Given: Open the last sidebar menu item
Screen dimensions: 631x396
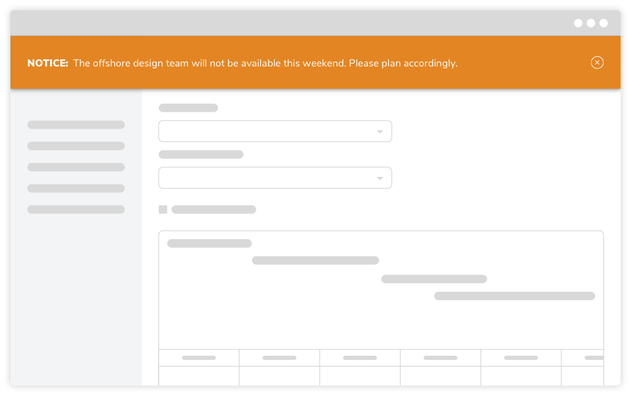Looking at the screenshot, I should point(76,209).
